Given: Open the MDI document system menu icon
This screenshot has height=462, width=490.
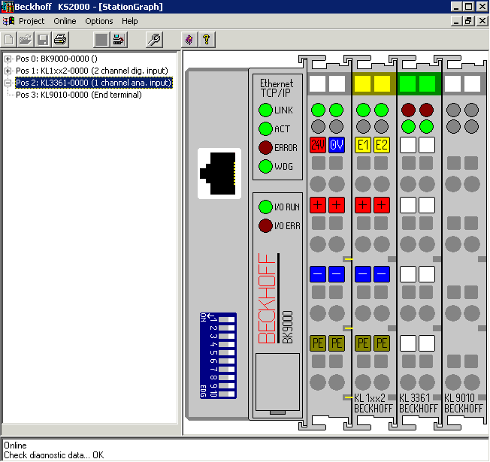Looking at the screenshot, I should pos(8,21).
